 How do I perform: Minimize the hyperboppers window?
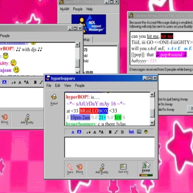point(145,78)
